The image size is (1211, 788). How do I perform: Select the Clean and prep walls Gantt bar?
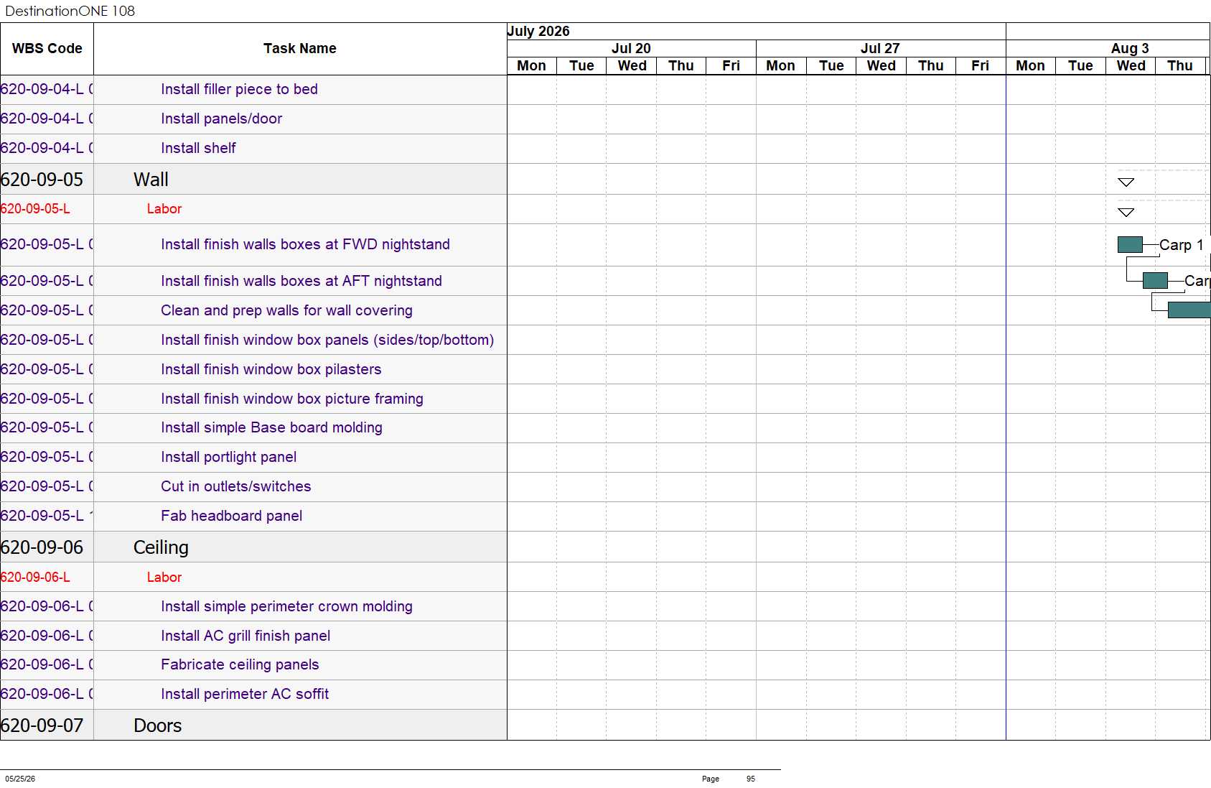coord(1189,310)
